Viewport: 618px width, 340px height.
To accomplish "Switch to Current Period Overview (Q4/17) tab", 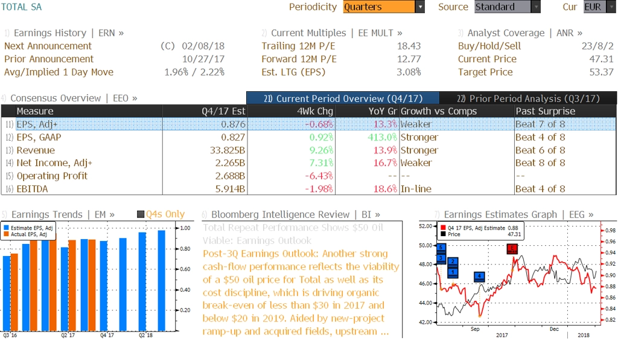I will pos(343,98).
